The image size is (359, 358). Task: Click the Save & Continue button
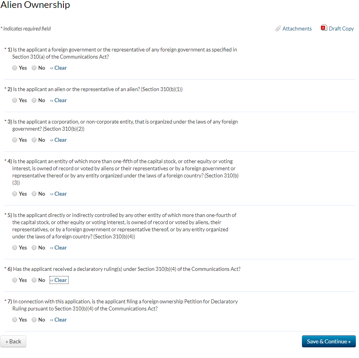pos(328,341)
